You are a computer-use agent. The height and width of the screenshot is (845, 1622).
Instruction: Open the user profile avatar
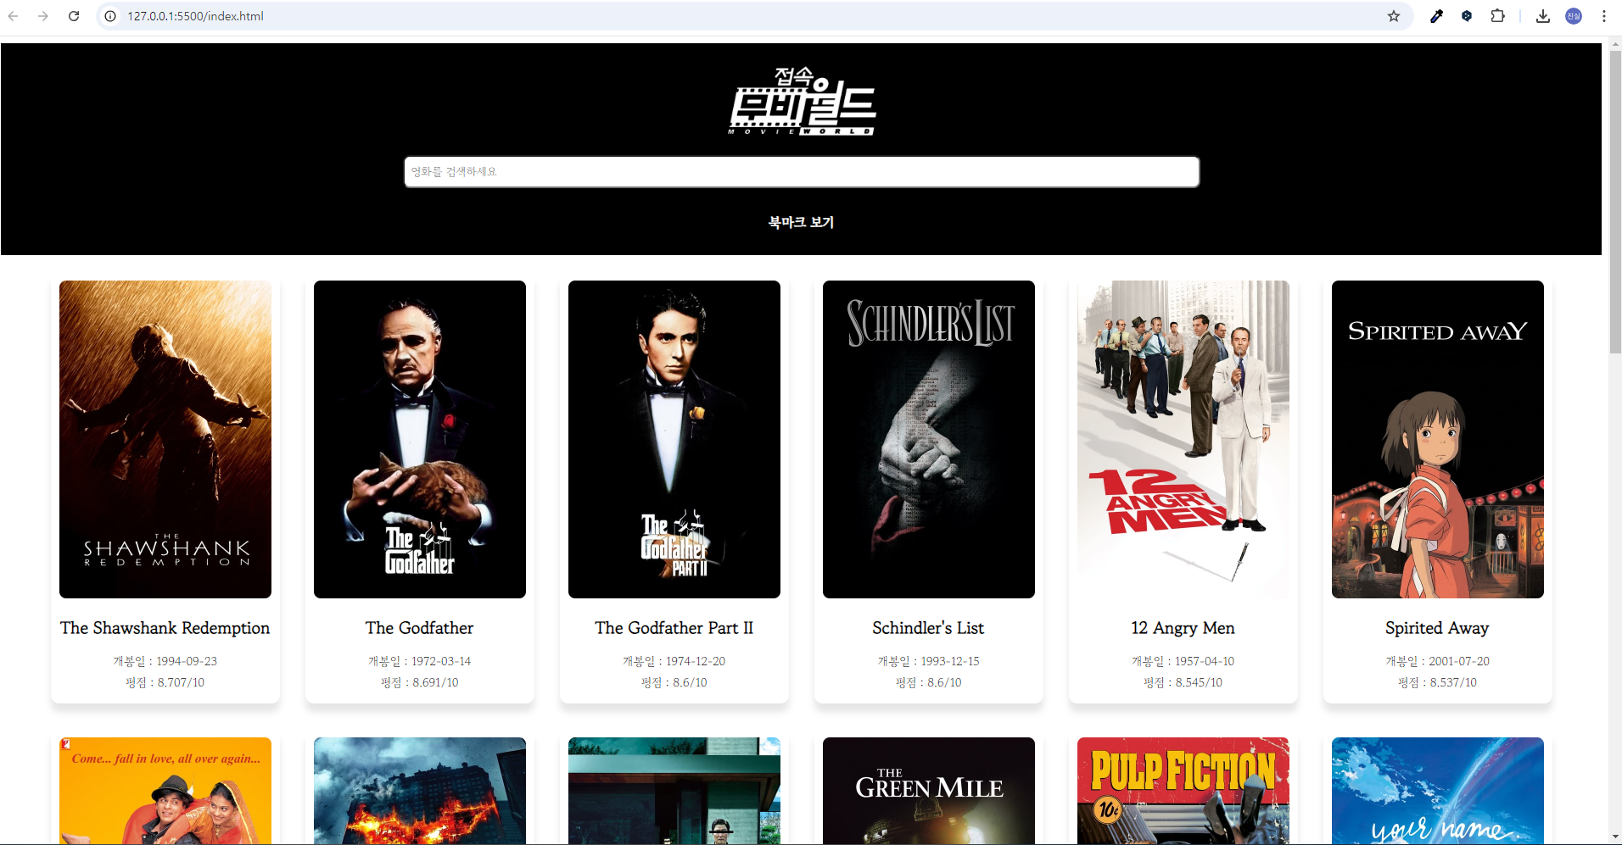coord(1574,16)
